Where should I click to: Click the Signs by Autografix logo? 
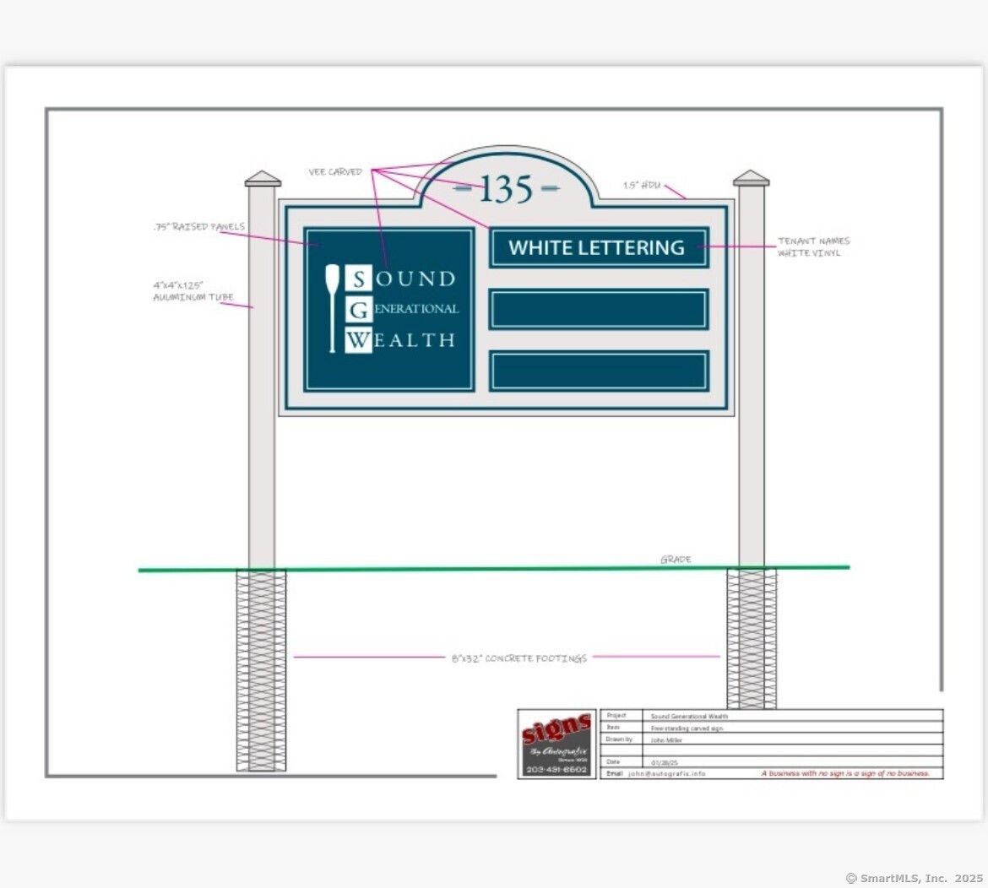[x=557, y=744]
